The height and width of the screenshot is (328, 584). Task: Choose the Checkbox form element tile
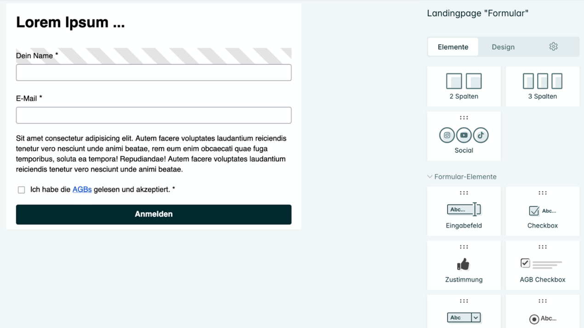click(x=542, y=211)
